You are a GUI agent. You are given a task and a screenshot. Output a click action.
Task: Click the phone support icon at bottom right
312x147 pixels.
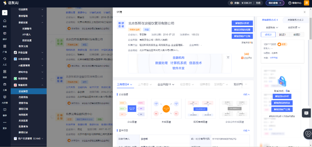pos(308,134)
